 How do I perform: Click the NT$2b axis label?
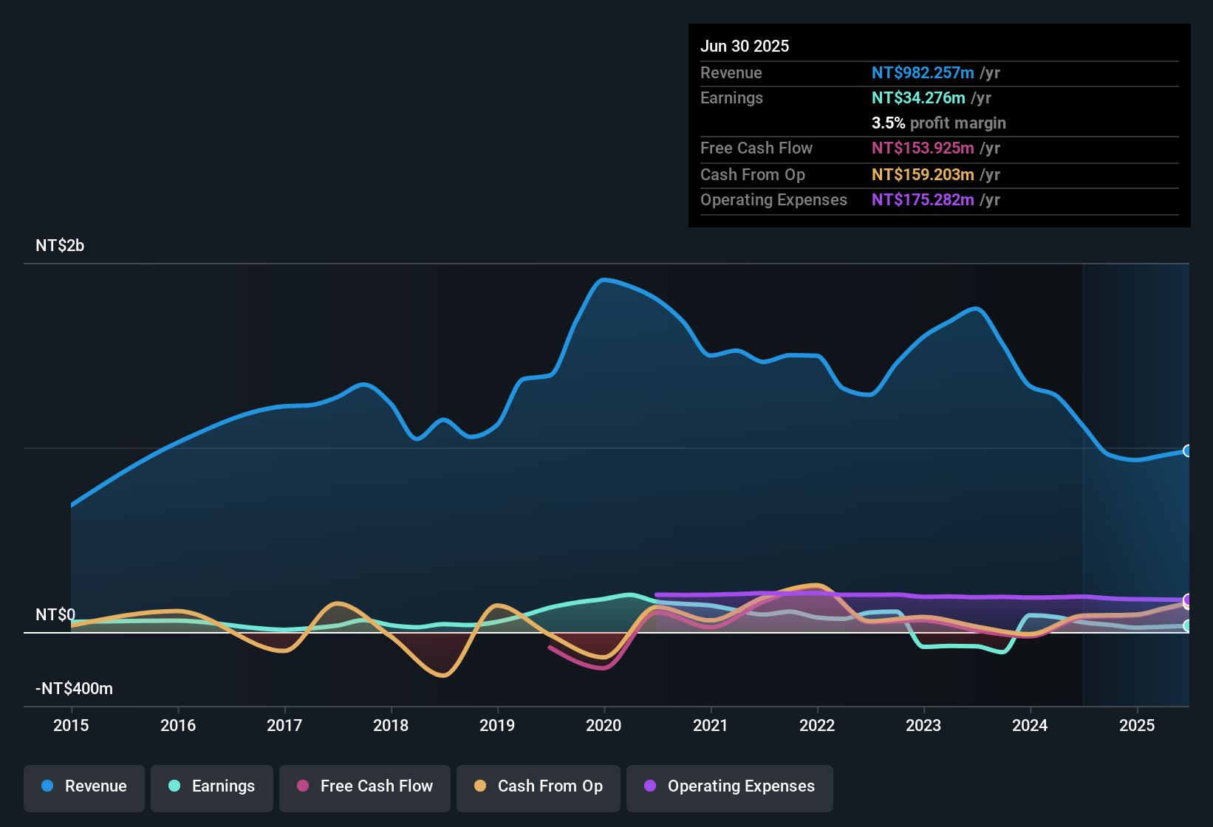[60, 246]
